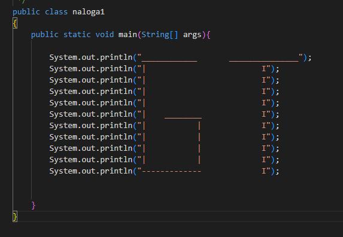Click the letter I in the last println line
Screen dimensions: 343x237
(x=264, y=171)
